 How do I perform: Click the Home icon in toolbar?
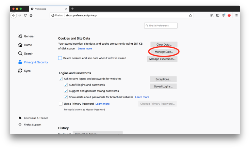coord(31,15)
